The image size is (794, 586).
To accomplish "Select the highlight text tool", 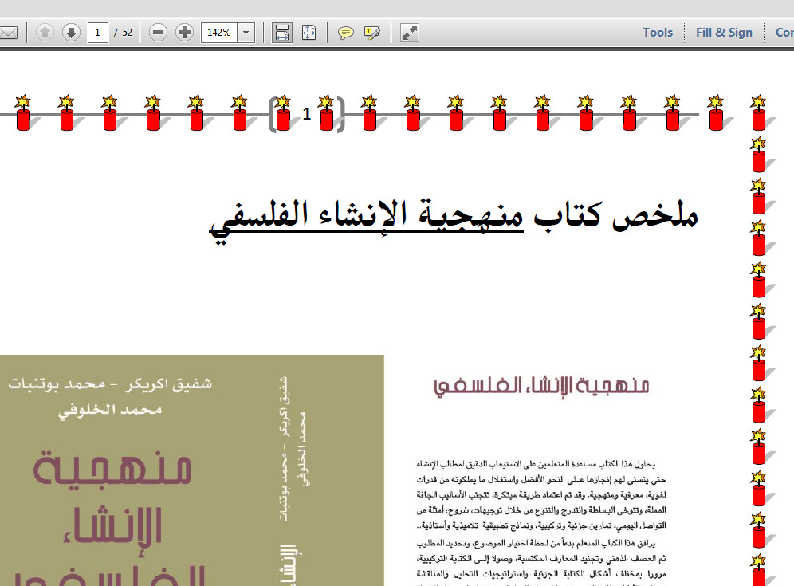I will pos(372,33).
